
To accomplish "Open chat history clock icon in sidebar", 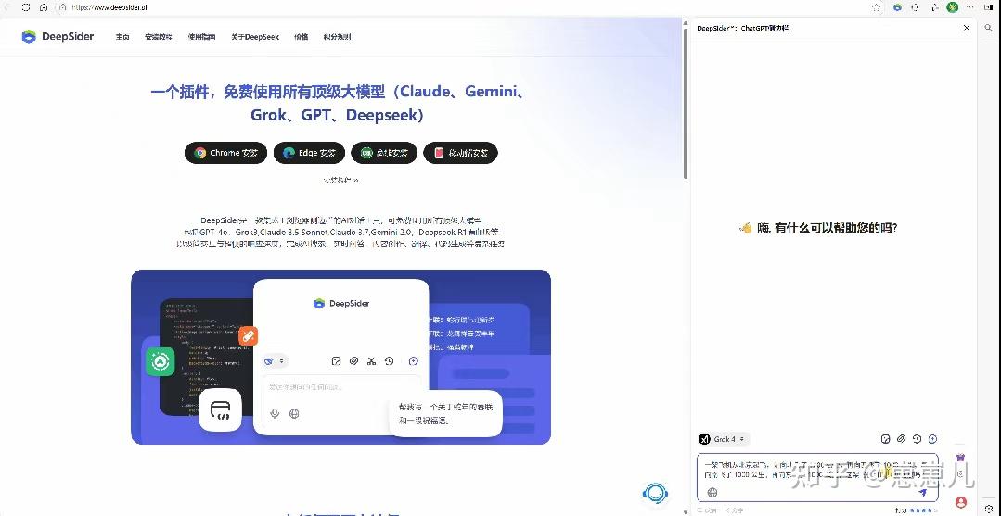I will [x=917, y=439].
